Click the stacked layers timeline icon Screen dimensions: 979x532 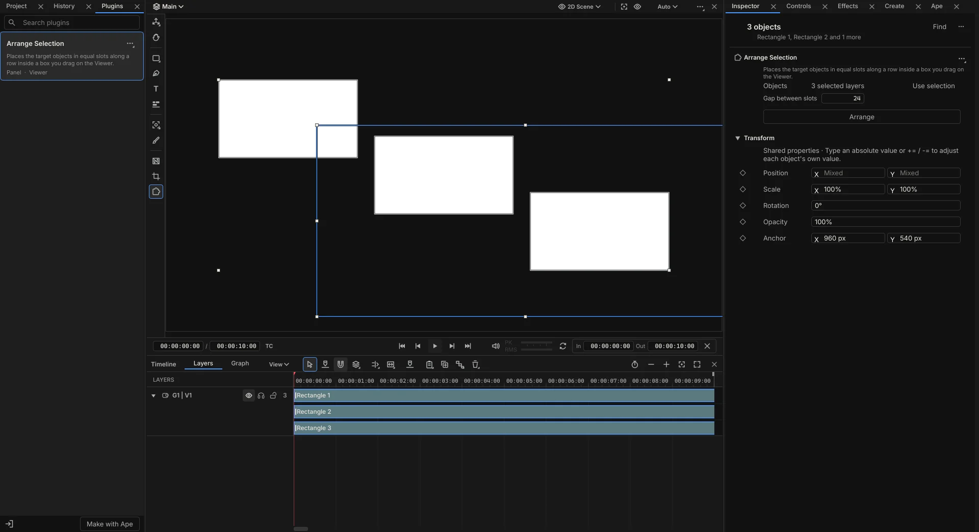point(356,364)
